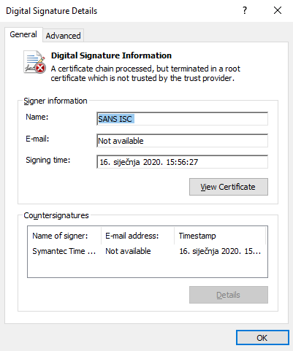293x351 pixels.
Task: Click the signer Name field SANS ISC
Action: [x=182, y=119]
